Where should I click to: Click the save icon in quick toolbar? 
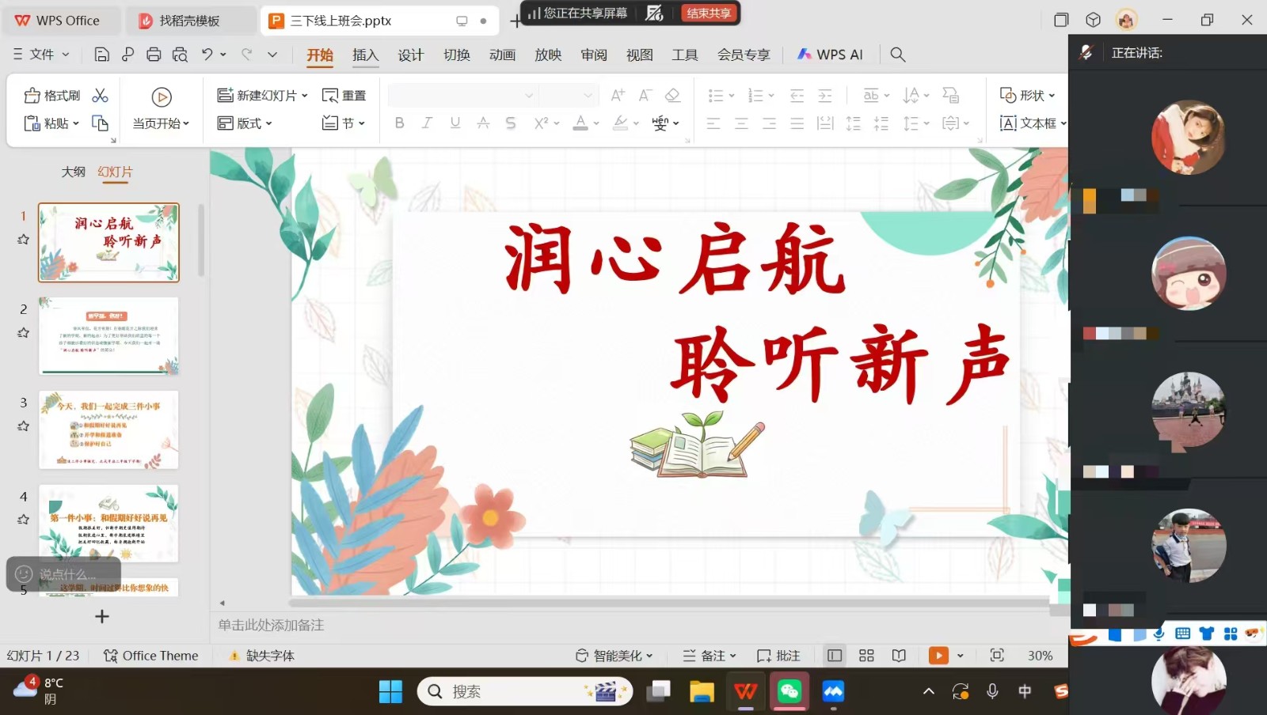point(101,55)
